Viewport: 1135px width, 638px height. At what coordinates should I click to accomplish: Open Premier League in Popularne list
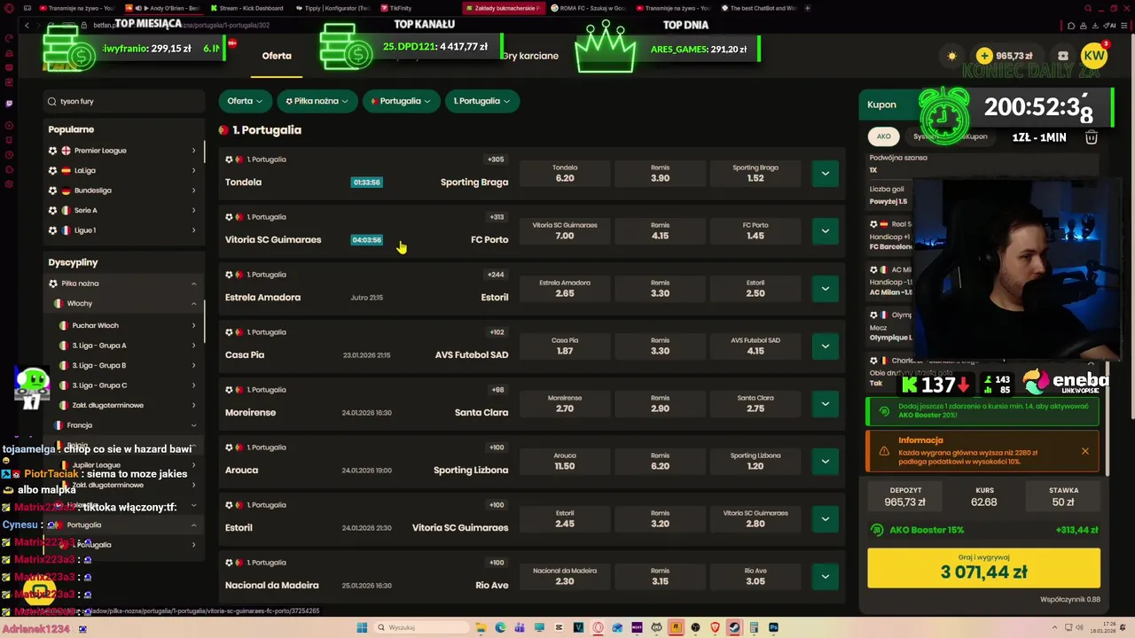point(122,151)
